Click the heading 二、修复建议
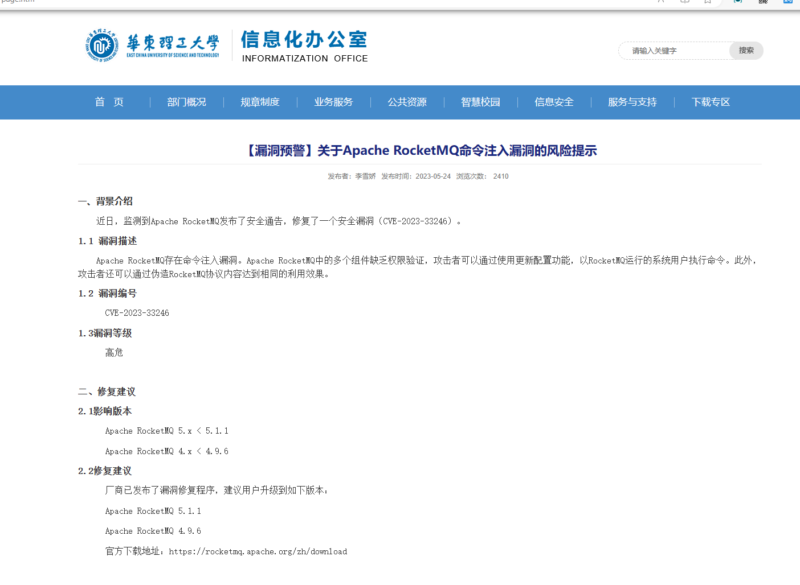Image resolution: width=800 pixels, height=585 pixels. 107,392
